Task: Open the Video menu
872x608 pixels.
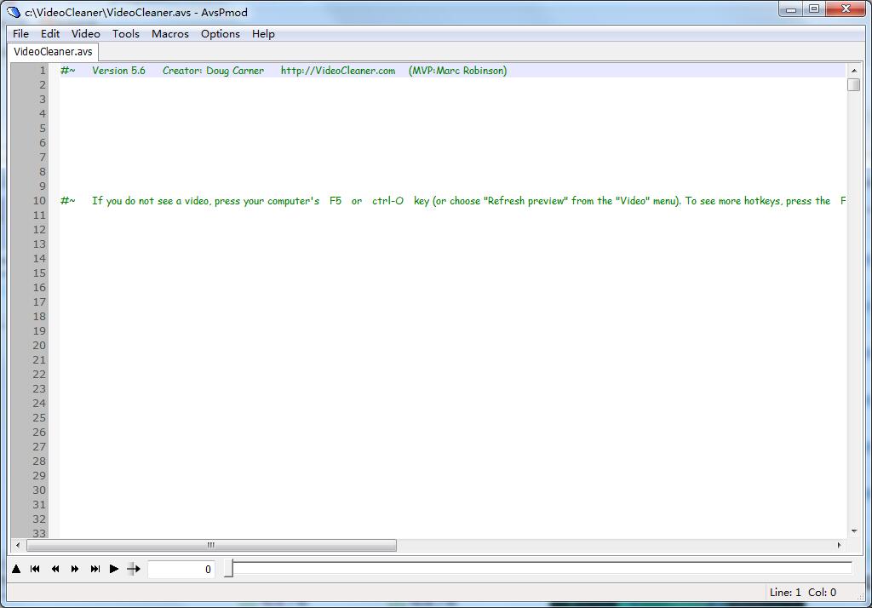Action: click(85, 34)
